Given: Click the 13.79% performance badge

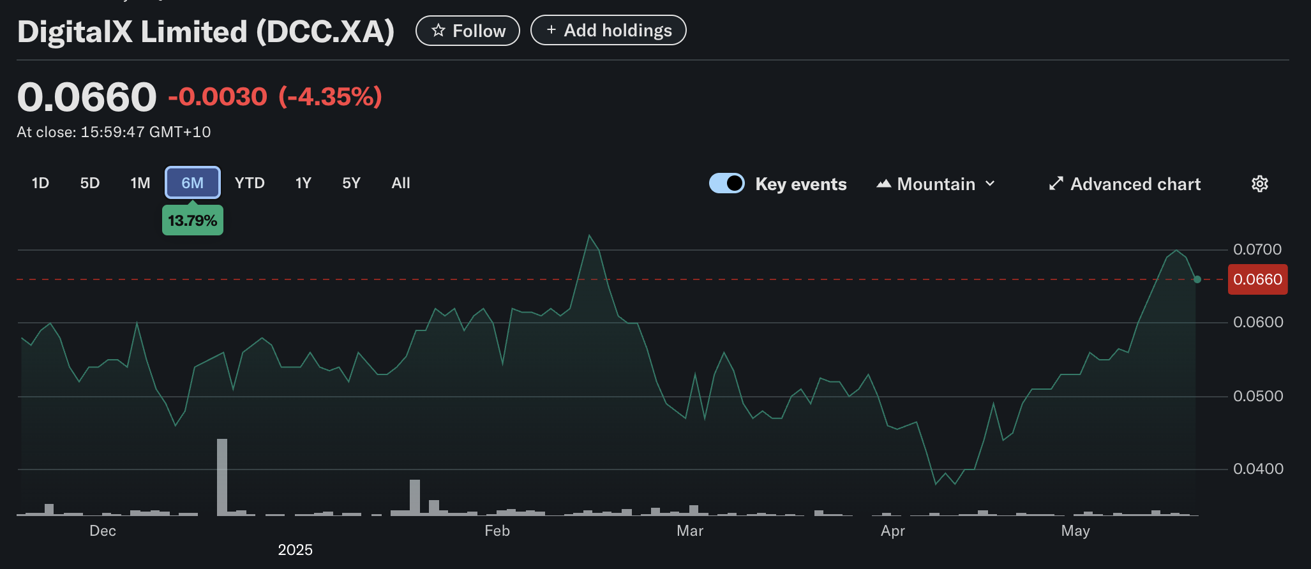Looking at the screenshot, I should [193, 220].
